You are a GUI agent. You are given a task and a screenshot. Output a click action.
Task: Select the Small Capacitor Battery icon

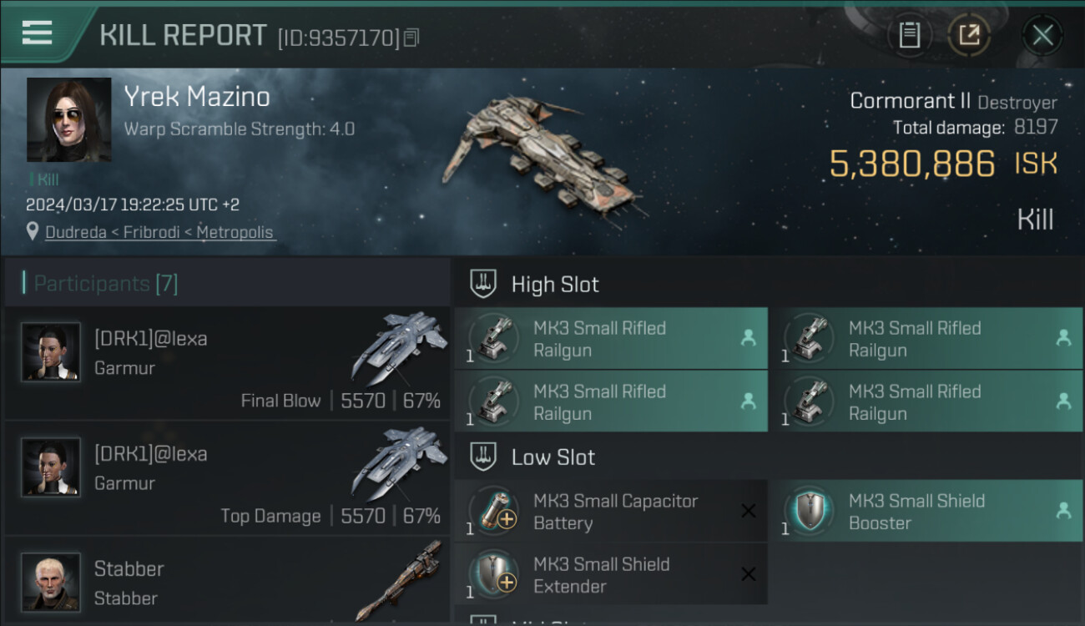click(494, 511)
